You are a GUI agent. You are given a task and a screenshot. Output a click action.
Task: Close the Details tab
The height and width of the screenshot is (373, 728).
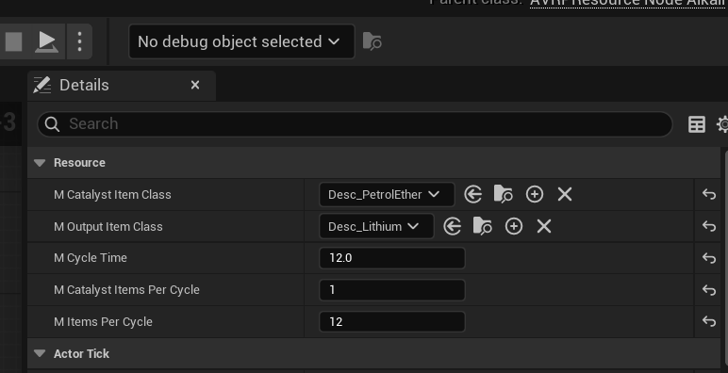[195, 85]
